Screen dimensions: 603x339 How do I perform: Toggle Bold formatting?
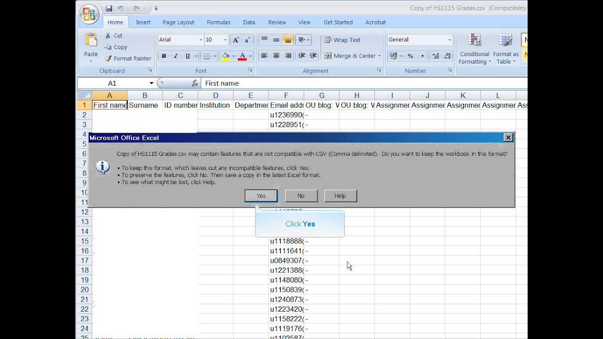click(x=164, y=56)
